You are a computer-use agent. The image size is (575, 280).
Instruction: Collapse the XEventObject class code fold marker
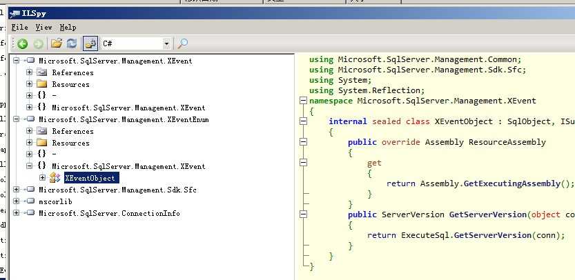point(303,121)
